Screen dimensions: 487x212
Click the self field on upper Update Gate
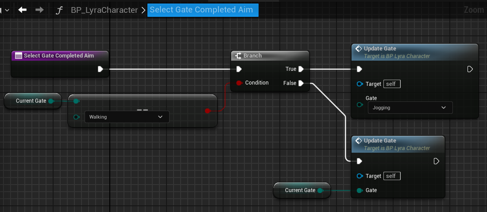click(x=392, y=84)
